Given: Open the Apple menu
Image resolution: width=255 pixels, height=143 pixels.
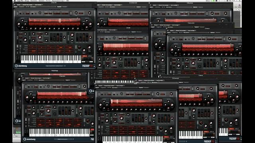Looking at the screenshot, I should (x=15, y=1).
